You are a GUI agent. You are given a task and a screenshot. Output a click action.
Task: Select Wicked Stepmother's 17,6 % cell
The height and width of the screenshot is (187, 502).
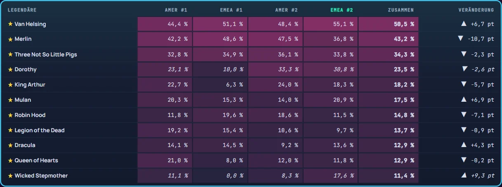330,175
